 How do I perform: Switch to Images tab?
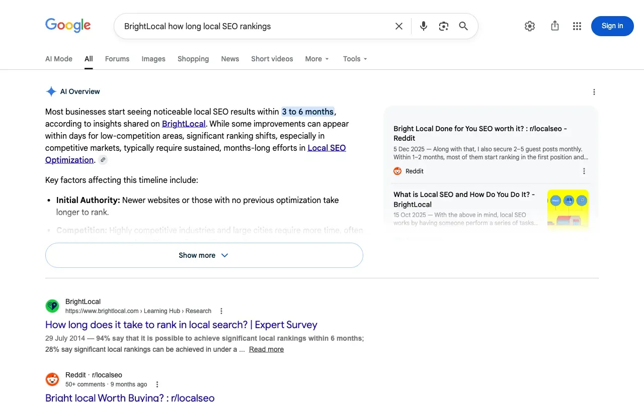coord(153,59)
